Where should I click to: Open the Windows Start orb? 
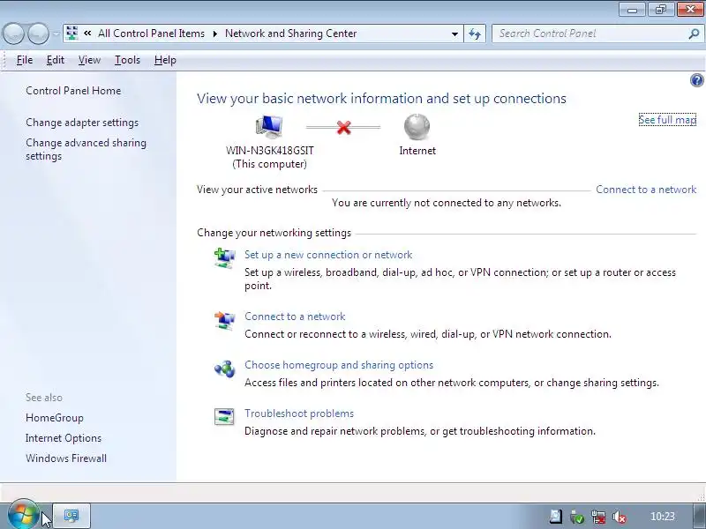point(23,515)
